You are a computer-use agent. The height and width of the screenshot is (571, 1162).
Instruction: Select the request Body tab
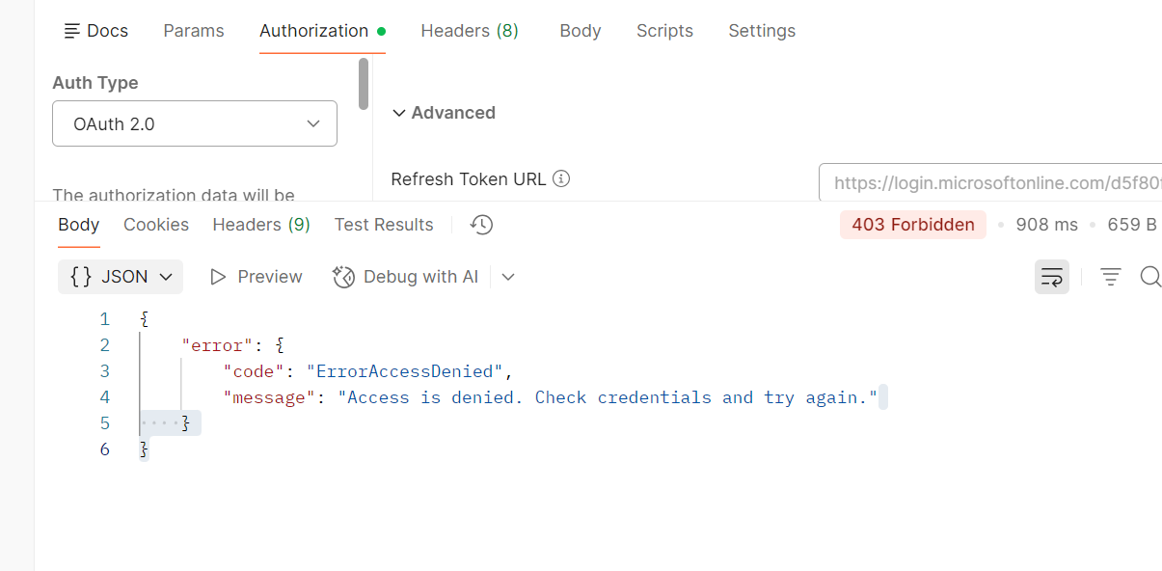coord(581,31)
